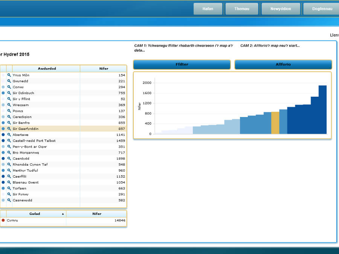Zoom to Wrecsam with magnifier icon
339x254 pixels.
coord(9,105)
